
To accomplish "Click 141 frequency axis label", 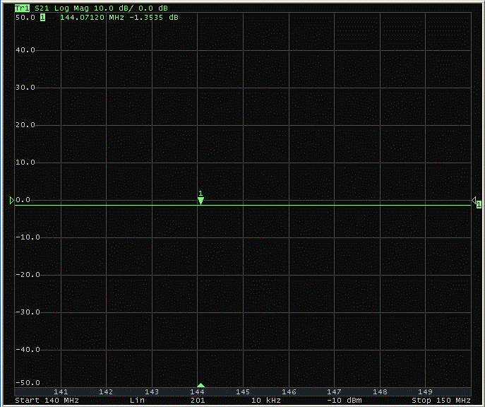I will tap(61, 392).
